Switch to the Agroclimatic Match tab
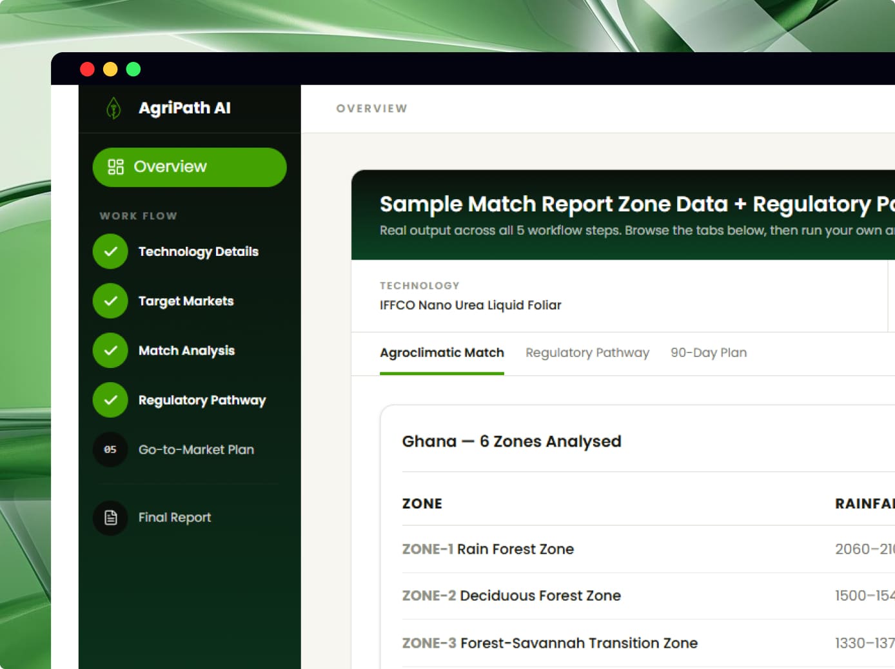Viewport: 895px width, 669px height. click(442, 353)
